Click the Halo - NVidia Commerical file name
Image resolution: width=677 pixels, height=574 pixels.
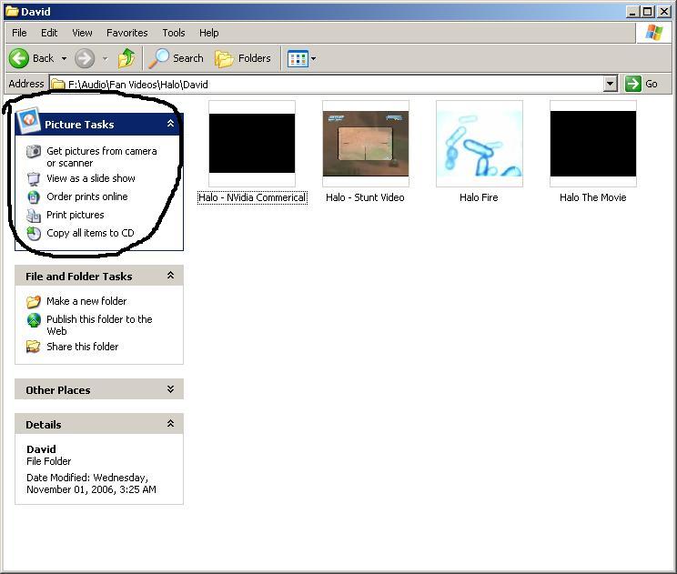tap(252, 197)
